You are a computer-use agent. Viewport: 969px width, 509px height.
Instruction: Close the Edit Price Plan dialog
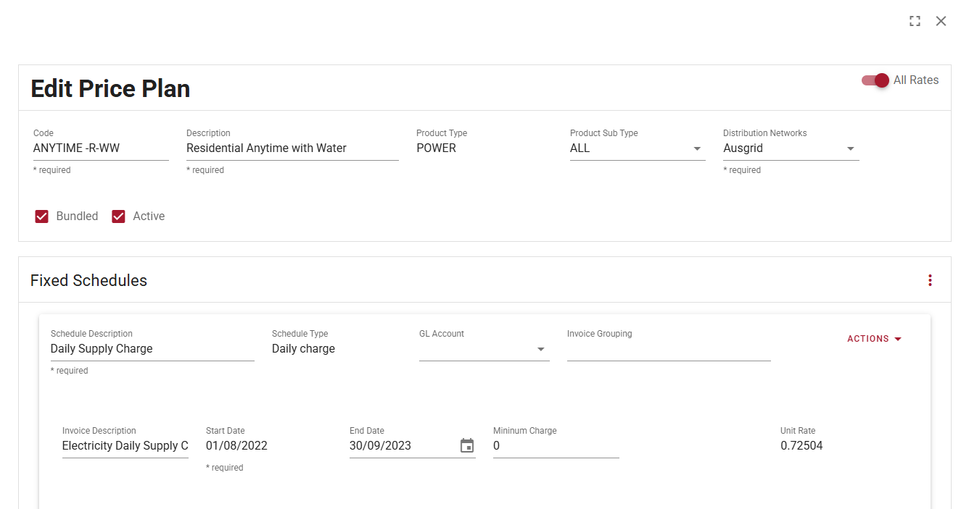[941, 21]
